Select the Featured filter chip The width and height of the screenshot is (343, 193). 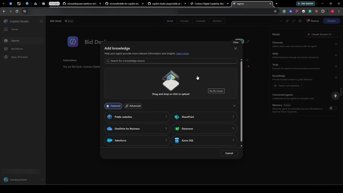coord(113,106)
